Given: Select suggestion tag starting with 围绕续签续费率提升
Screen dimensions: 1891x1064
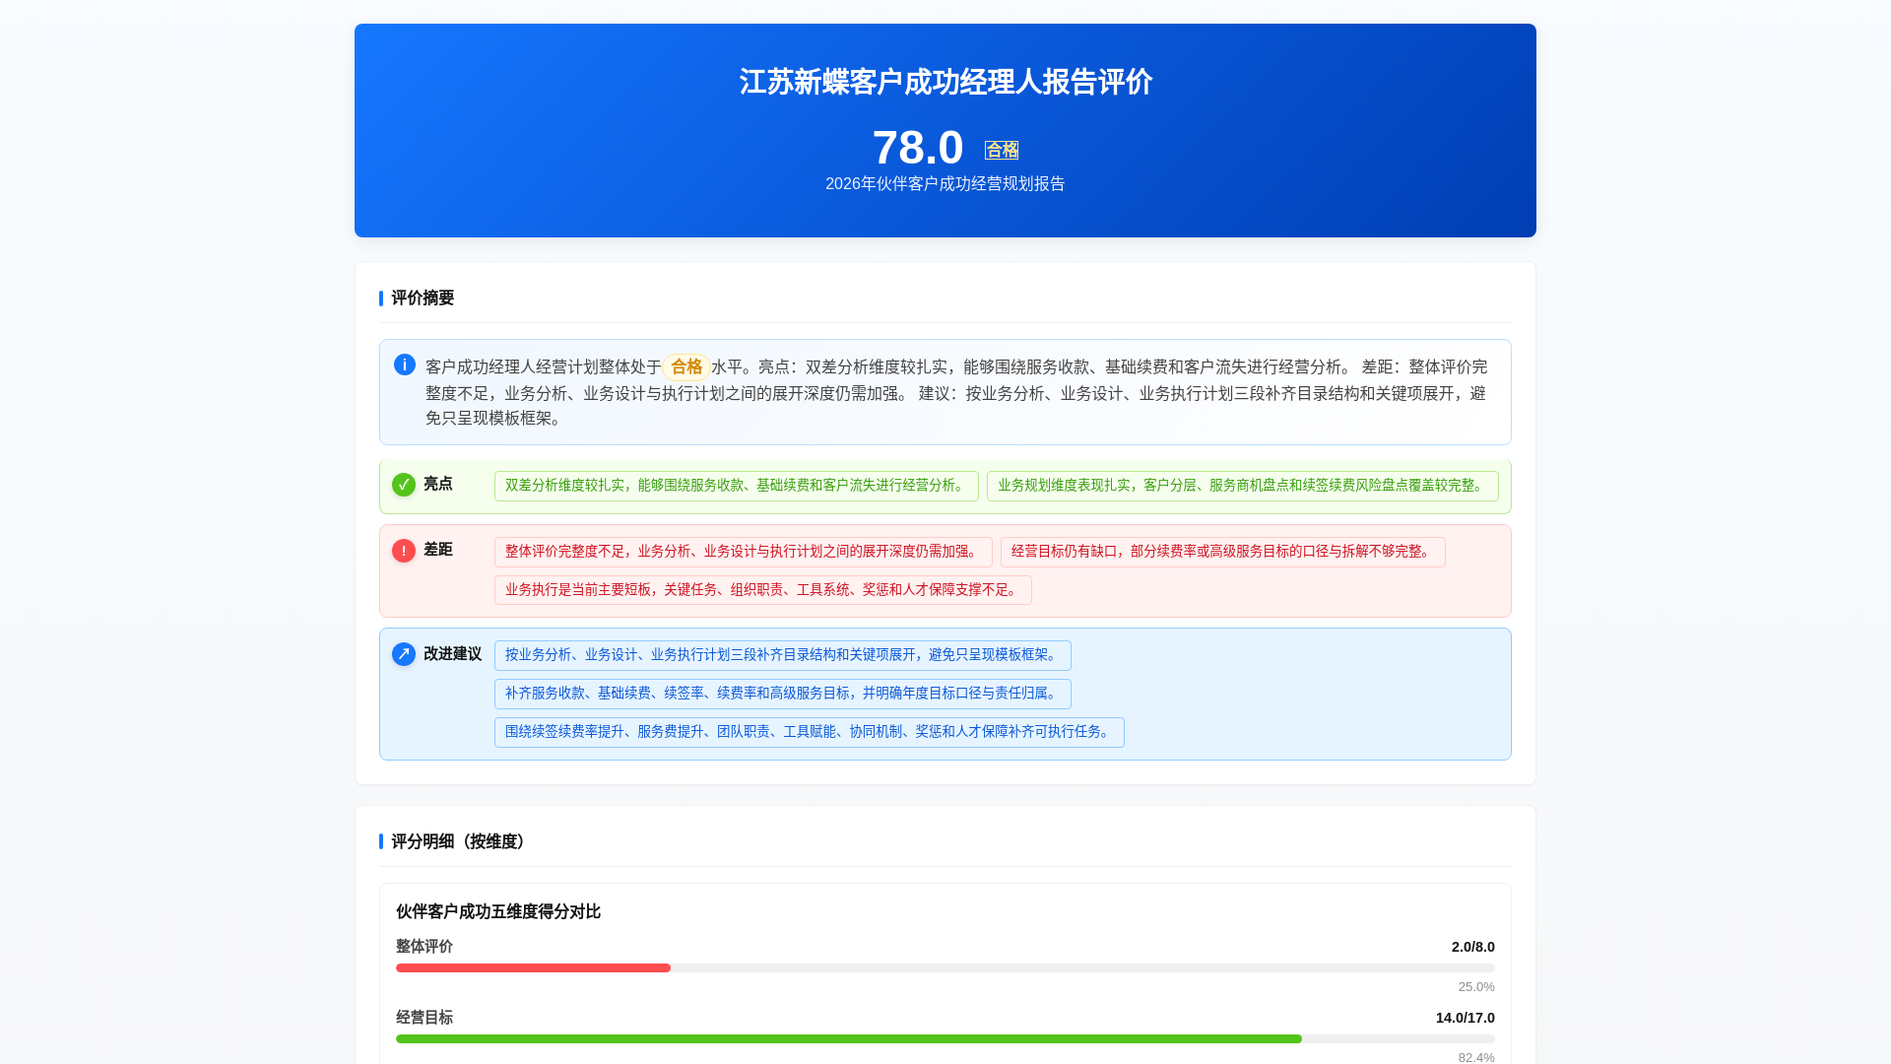Looking at the screenshot, I should 810,732.
